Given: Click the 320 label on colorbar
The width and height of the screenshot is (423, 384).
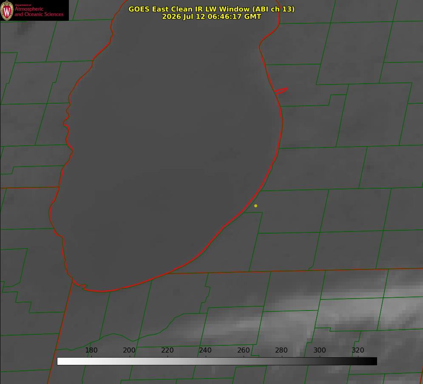Looking at the screenshot, I should coord(358,350).
